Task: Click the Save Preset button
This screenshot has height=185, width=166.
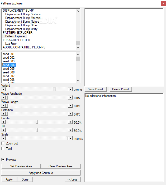Action: pos(96,89)
